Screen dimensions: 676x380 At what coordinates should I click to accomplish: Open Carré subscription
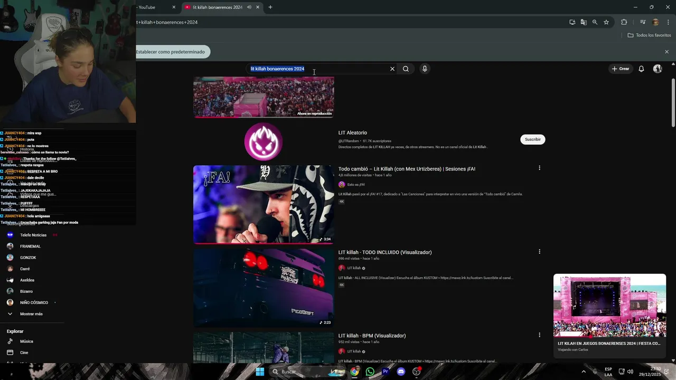25,269
